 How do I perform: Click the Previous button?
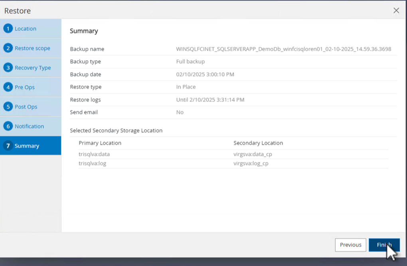[x=350, y=245]
